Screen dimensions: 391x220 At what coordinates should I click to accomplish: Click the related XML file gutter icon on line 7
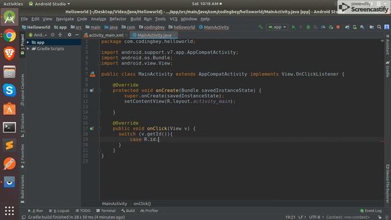92,74
